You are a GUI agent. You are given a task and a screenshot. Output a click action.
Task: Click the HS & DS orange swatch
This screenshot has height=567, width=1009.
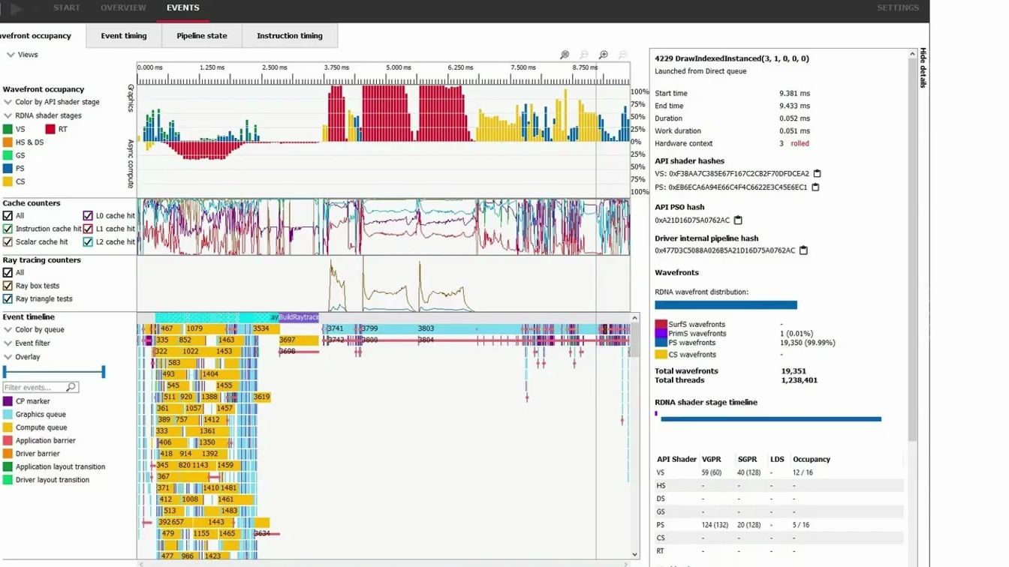pyautogui.click(x=8, y=142)
